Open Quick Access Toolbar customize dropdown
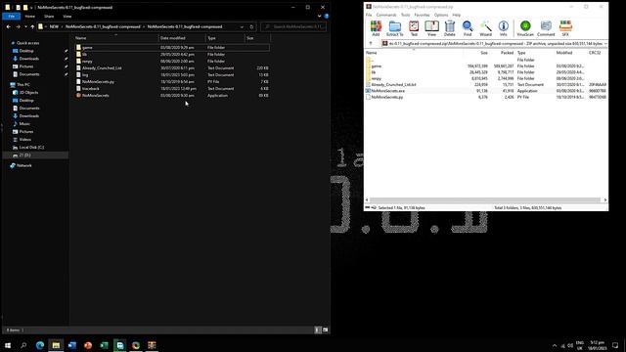This screenshot has width=626, height=352. pyautogui.click(x=31, y=7)
